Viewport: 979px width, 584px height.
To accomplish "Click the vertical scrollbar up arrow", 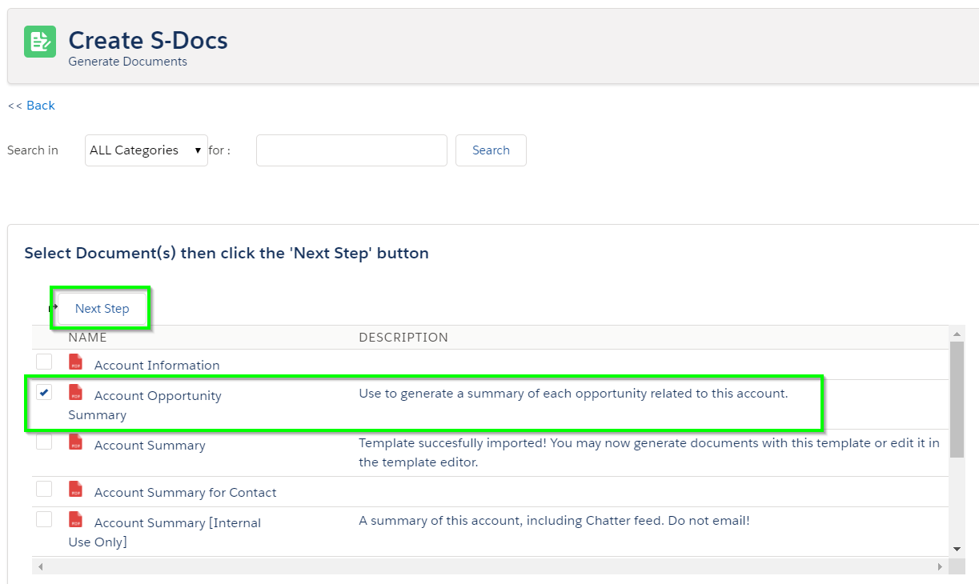I will click(x=957, y=334).
